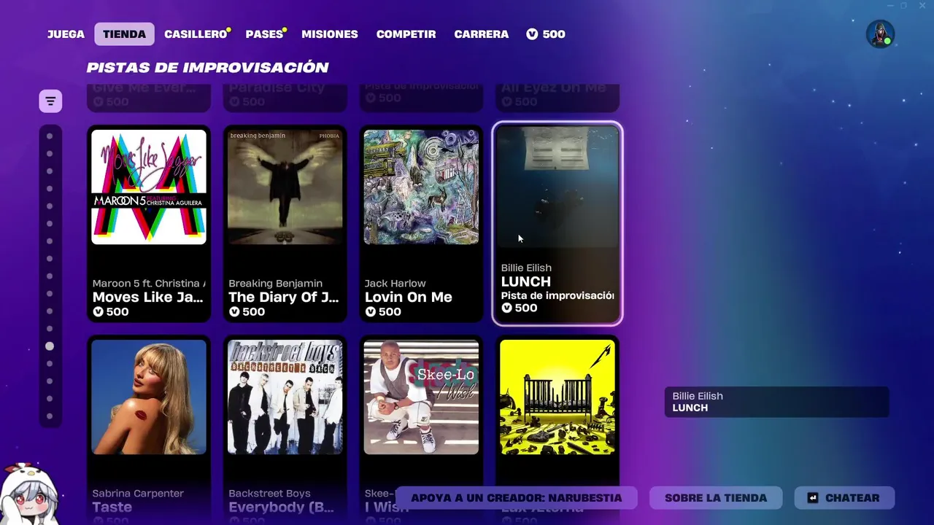
Task: Open the CARRERA tab
Action: 482,34
